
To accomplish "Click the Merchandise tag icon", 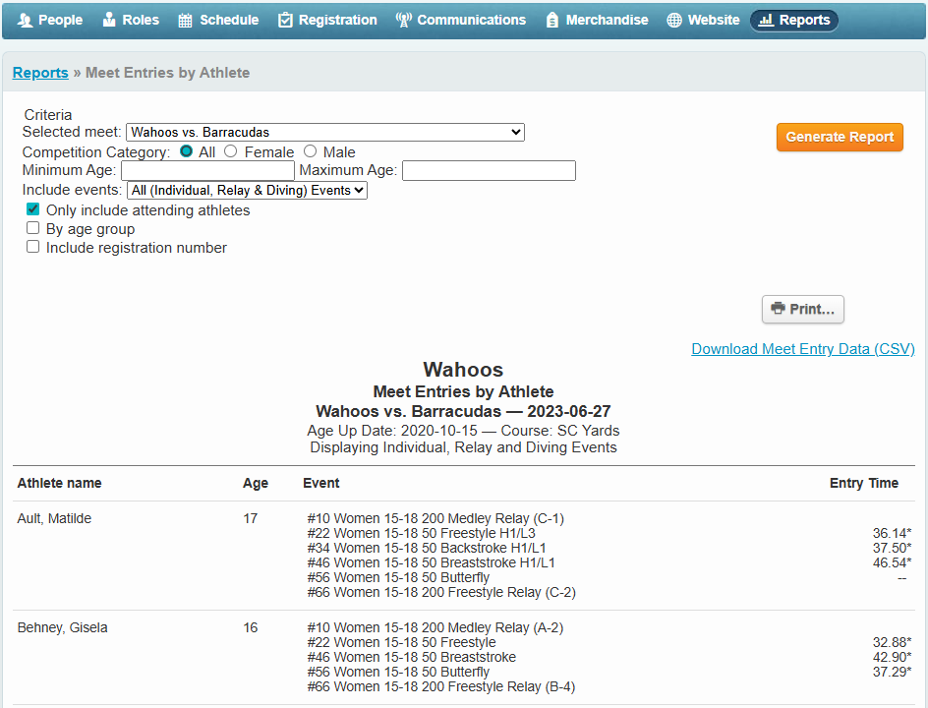I will point(551,20).
